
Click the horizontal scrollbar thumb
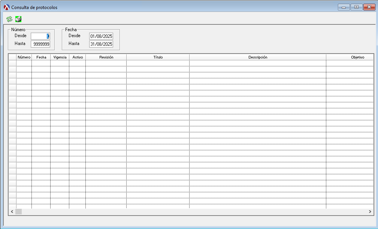[18, 212]
